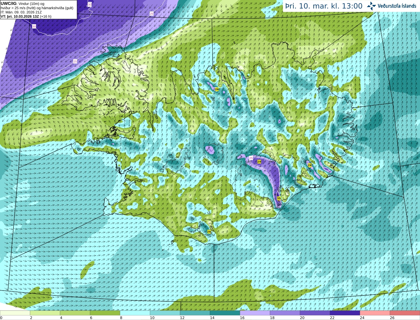Click the Veðurstofa Íslands logo emblem
The height and width of the screenshot is (320, 420).
[x=371, y=6]
